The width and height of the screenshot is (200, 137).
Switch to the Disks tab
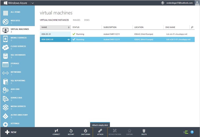87,20
